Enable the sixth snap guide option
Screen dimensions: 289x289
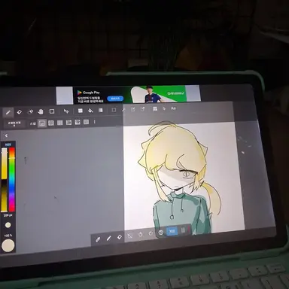tap(86, 122)
